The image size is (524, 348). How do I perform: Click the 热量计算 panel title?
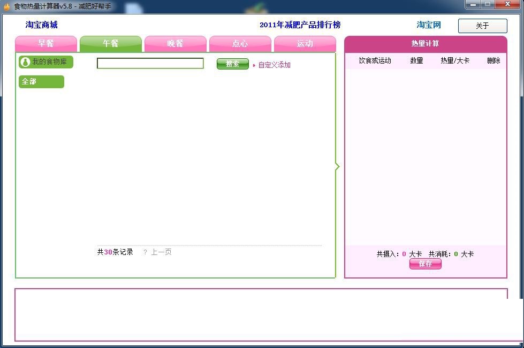coord(425,43)
